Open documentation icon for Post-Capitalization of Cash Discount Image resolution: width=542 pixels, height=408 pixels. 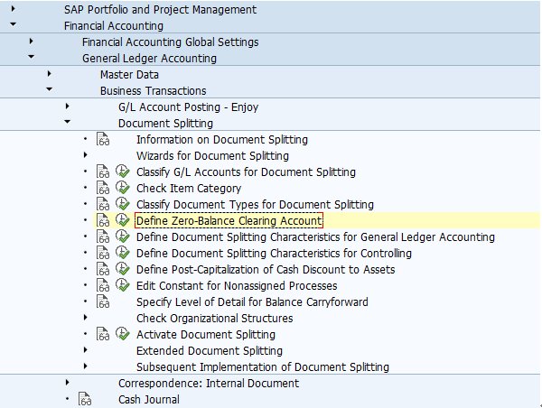point(103,269)
